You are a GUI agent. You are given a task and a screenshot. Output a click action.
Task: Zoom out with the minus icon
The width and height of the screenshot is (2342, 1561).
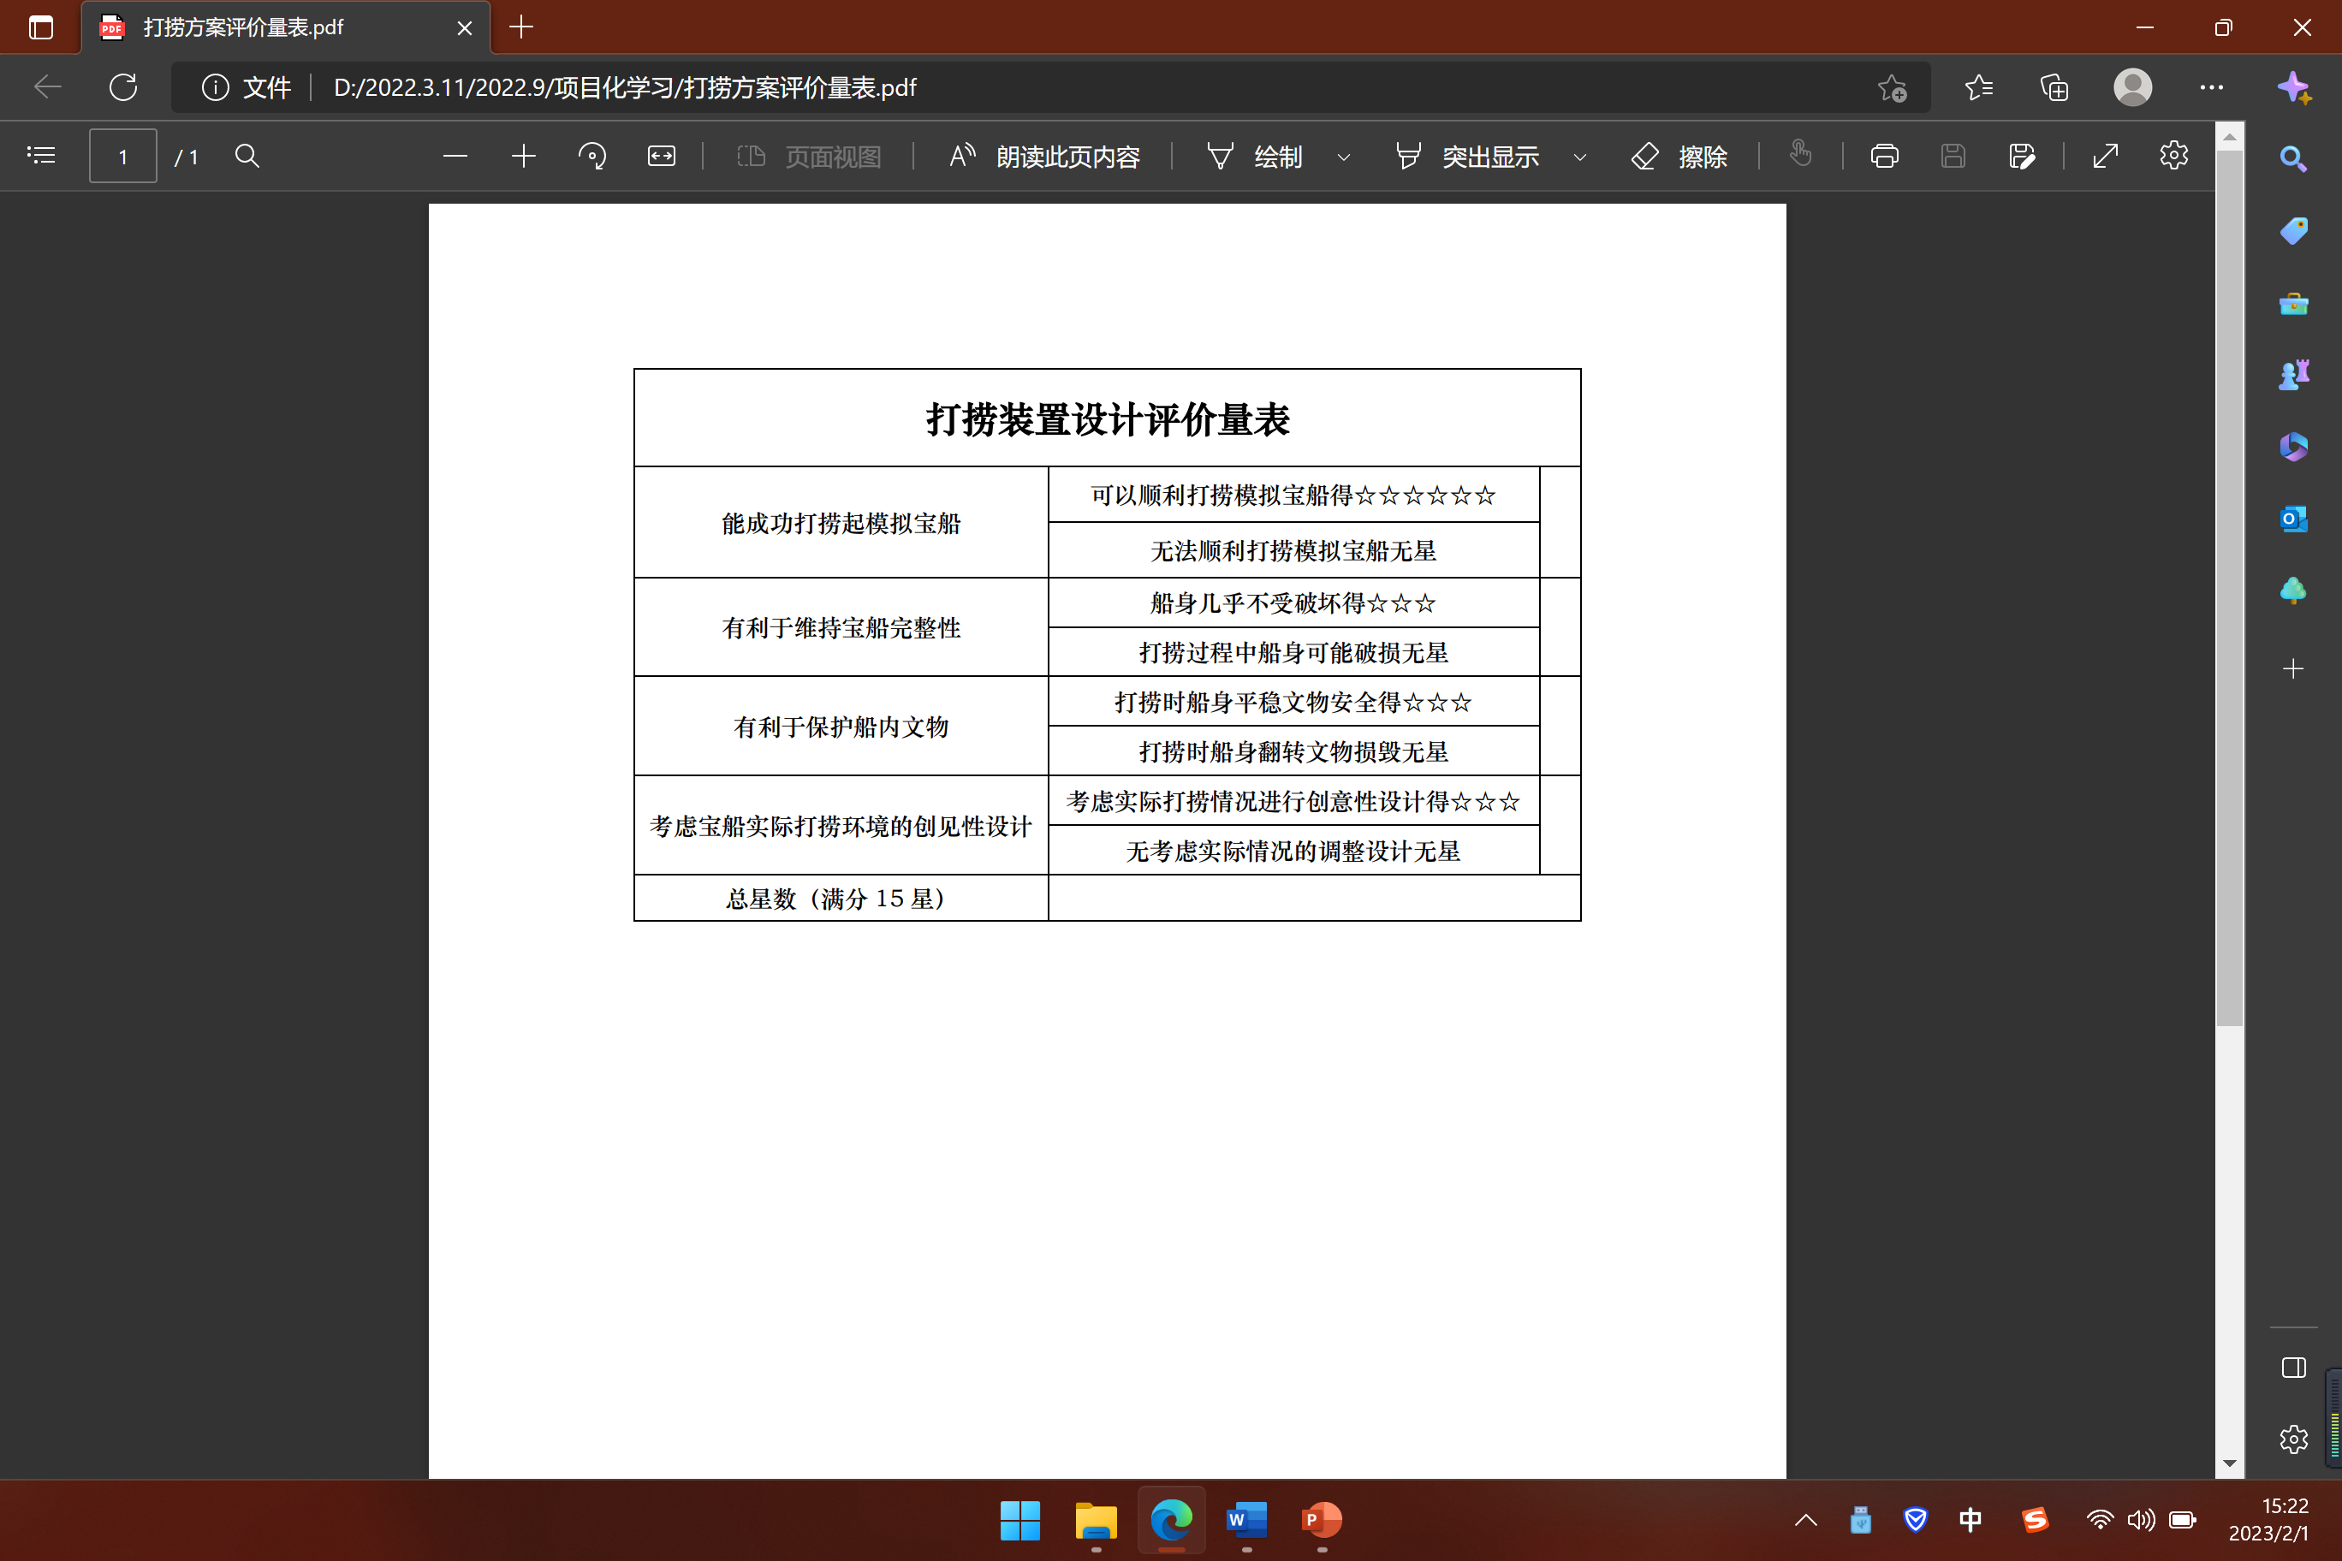point(455,157)
